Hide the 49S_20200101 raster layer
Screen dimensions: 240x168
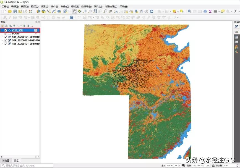6,44
